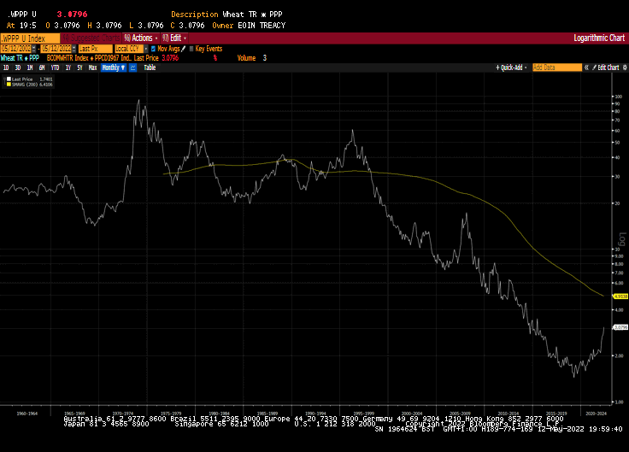Viewport: 629px width, 452px height.
Task: Click the 2020-2024 x-axis label
Action: [597, 413]
